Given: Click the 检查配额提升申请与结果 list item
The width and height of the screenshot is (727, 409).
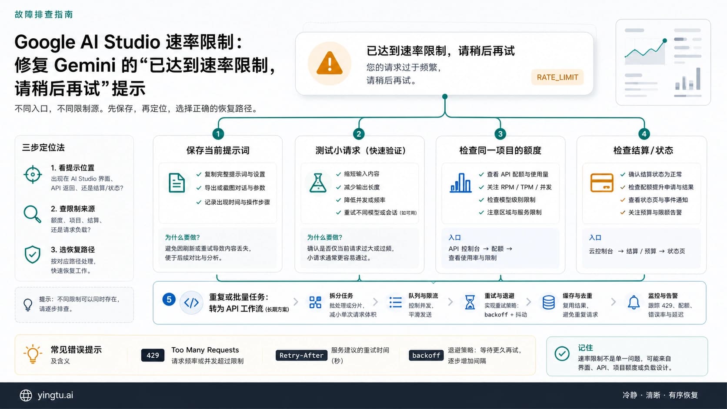Looking at the screenshot, I should 661,187.
